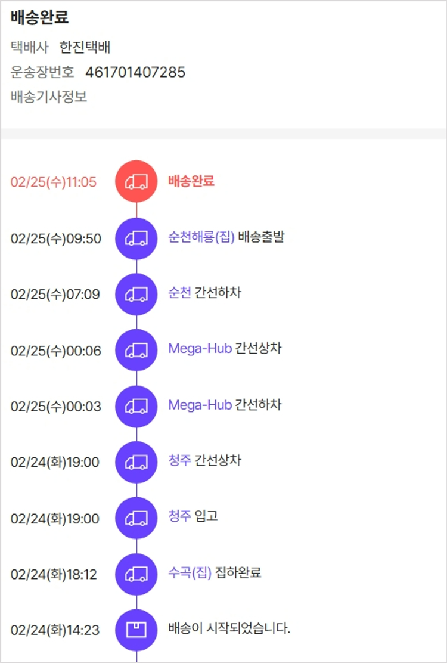The width and height of the screenshot is (447, 663).
Task: Click truck icon beside 순천해룡(집) 배송출발
Action: pos(136,238)
